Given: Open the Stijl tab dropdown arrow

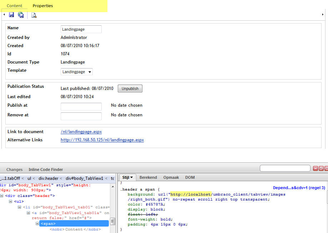Looking at the screenshot, I should tap(131, 177).
